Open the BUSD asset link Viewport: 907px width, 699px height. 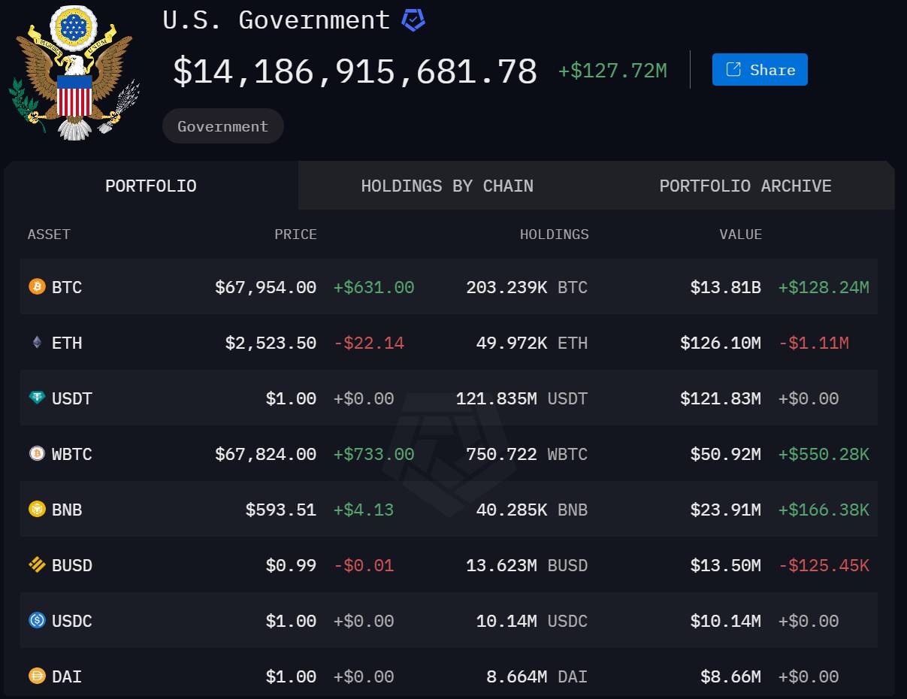[72, 565]
